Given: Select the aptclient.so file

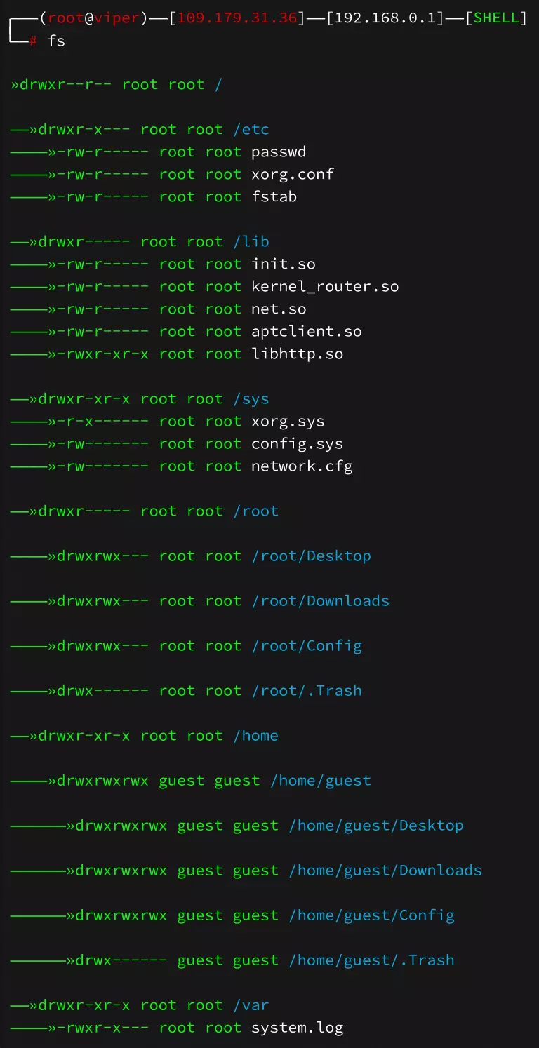Looking at the screenshot, I should tap(307, 332).
